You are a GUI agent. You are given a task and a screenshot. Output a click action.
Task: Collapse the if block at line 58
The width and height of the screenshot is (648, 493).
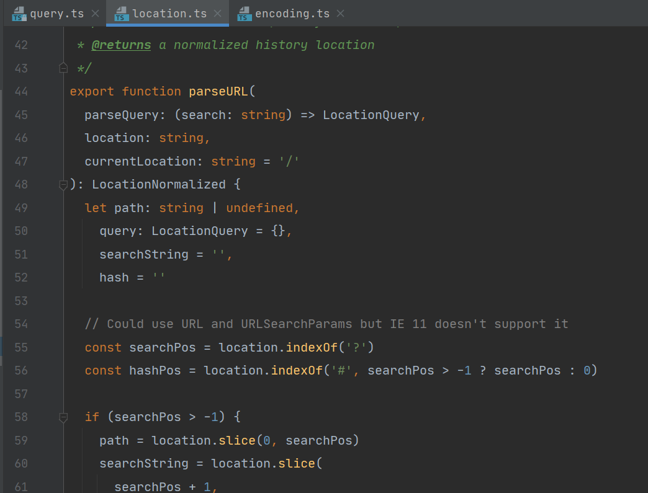(63, 417)
